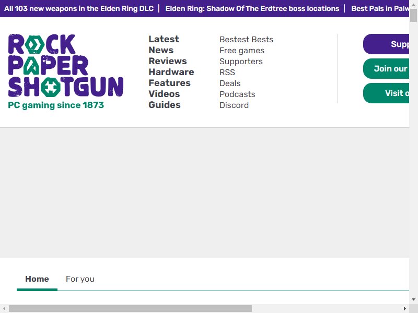418x313 pixels.
Task: Open the Bestest Bests link
Action: (x=246, y=40)
